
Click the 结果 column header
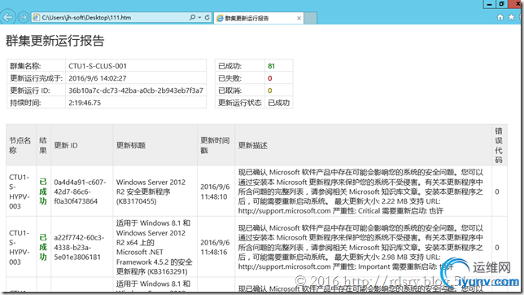(43, 145)
